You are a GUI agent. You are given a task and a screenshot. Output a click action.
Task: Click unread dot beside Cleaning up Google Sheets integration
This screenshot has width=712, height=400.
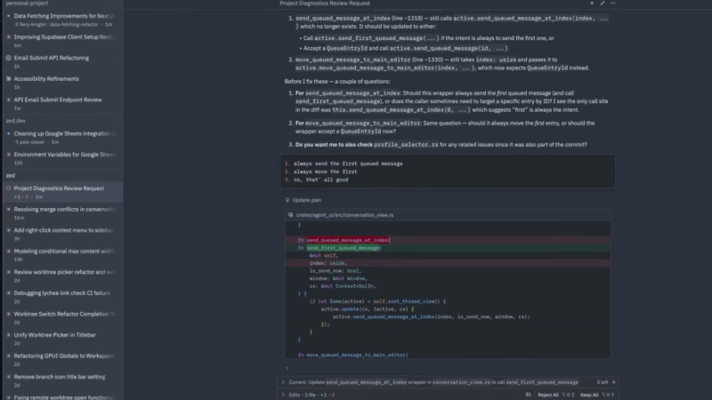pos(8,134)
